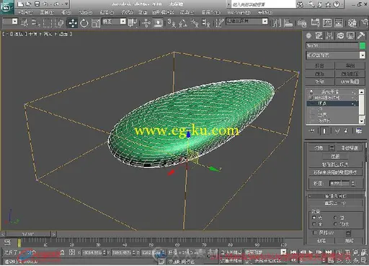Image resolution: width=369 pixels, height=266 pixels.
Task: Open the Layer Manager icon
Action: [x=302, y=23]
